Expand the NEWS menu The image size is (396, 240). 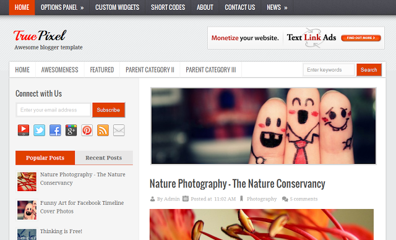277,7
